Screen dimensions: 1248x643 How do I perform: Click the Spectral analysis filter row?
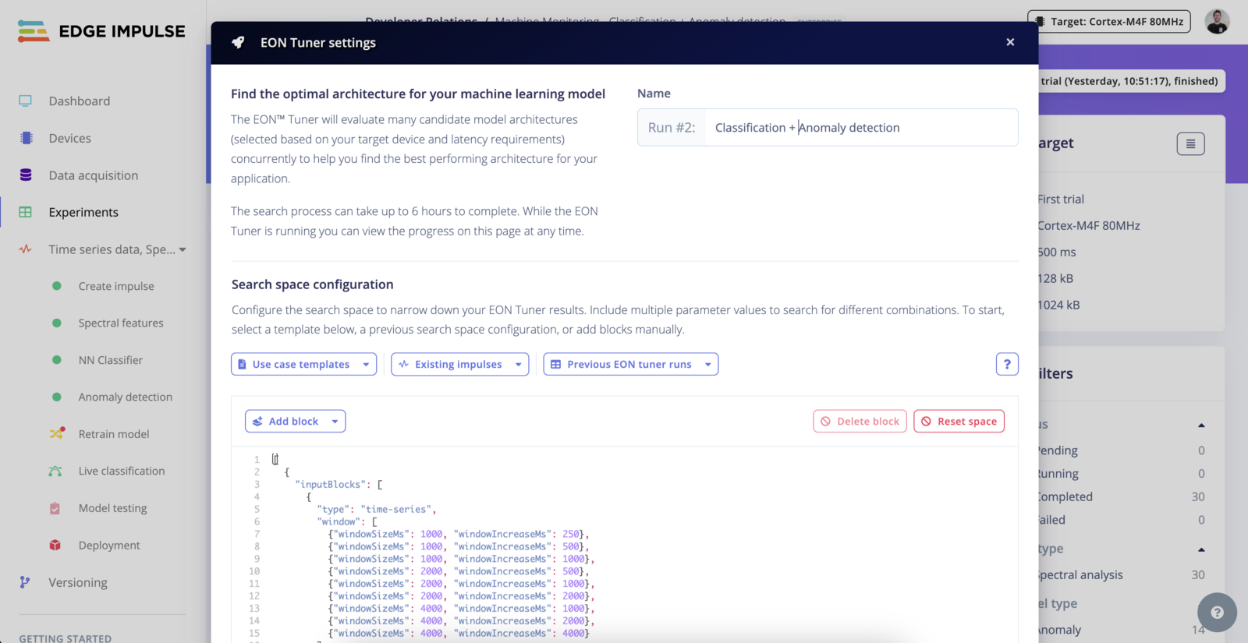1123,575
